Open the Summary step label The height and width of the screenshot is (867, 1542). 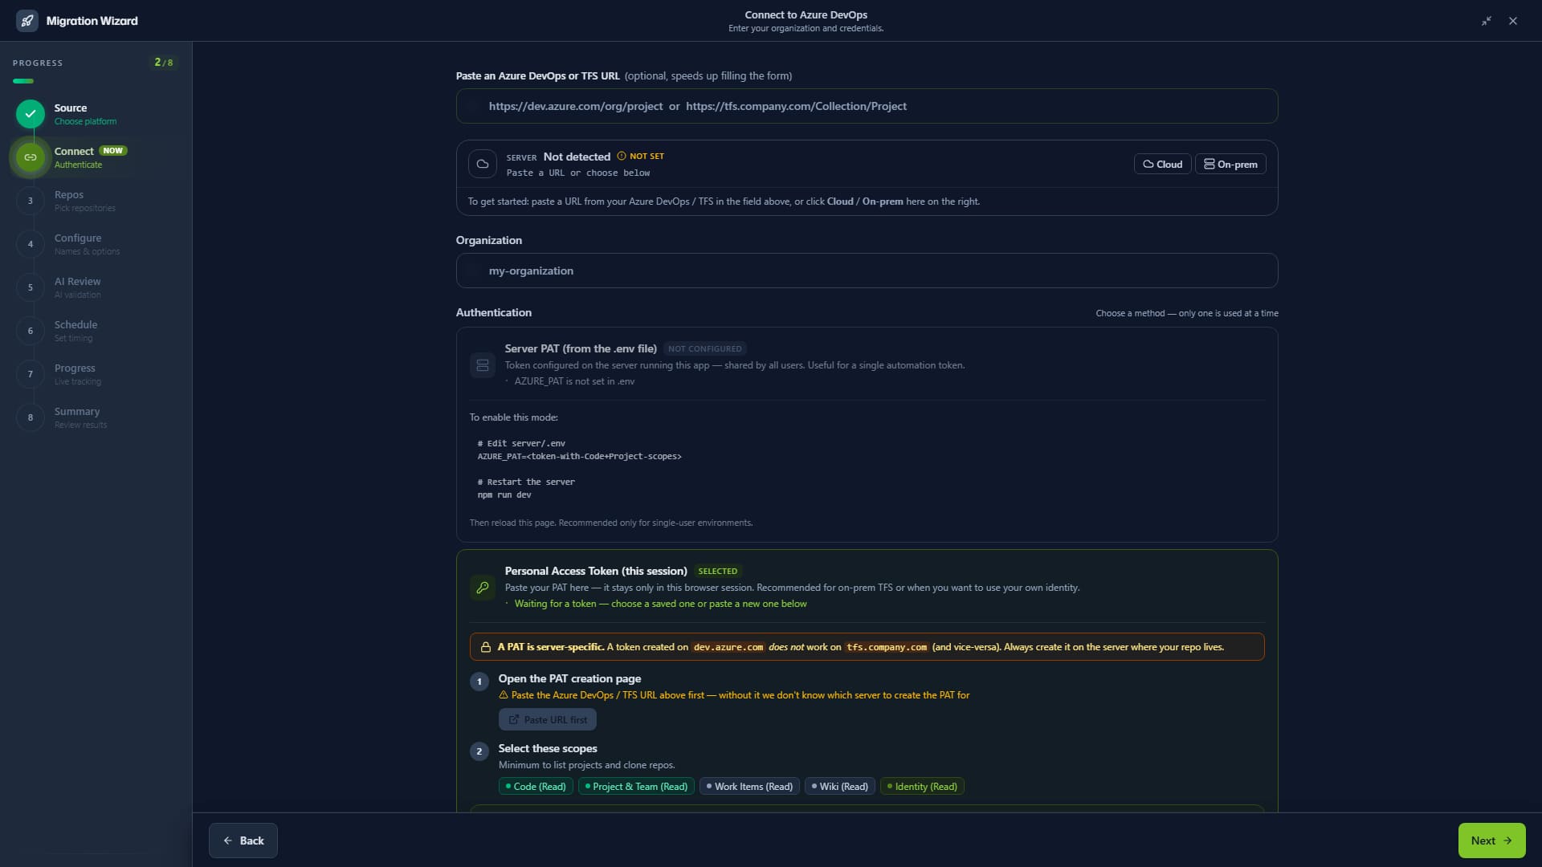point(77,411)
